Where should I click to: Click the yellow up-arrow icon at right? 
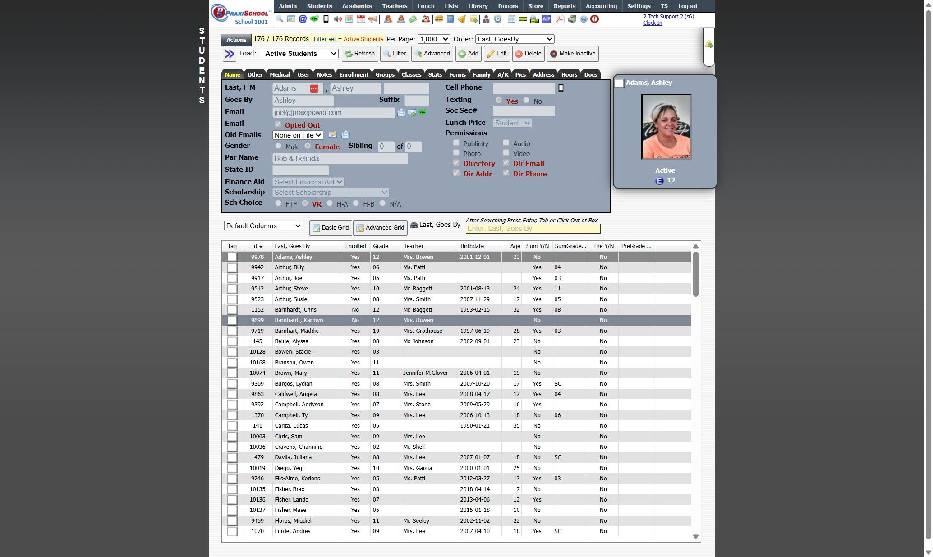click(709, 44)
